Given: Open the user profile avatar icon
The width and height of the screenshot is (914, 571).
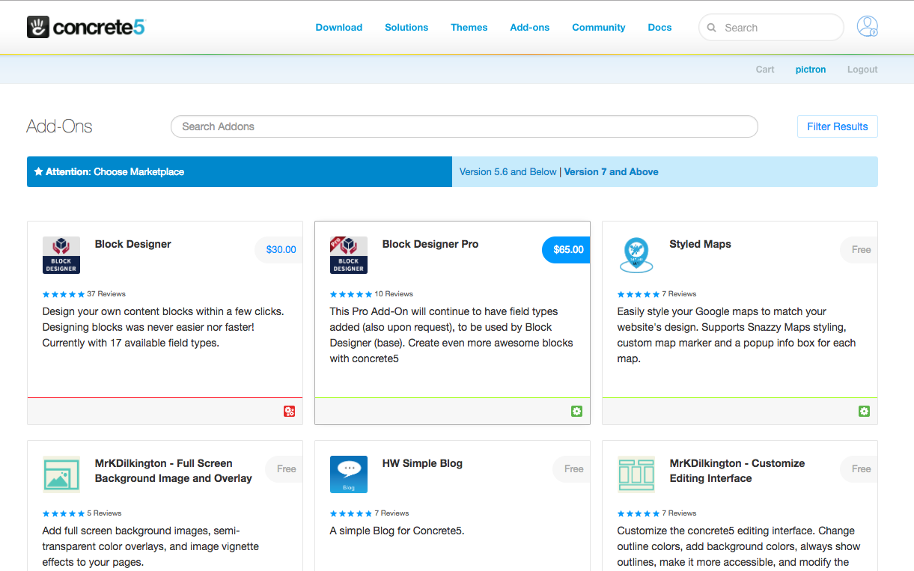Looking at the screenshot, I should [x=868, y=27].
